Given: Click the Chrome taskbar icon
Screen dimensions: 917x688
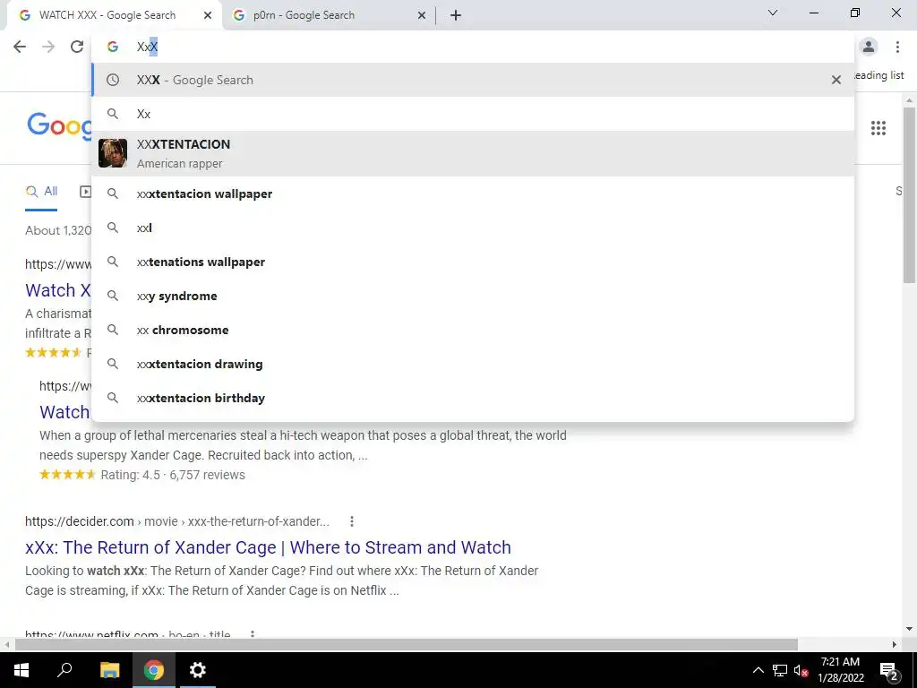Looking at the screenshot, I should click(154, 670).
